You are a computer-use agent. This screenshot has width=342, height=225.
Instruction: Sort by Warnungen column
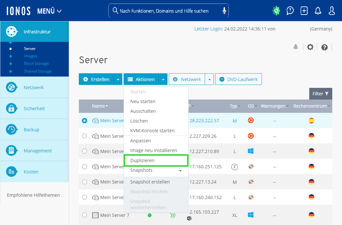point(275,106)
